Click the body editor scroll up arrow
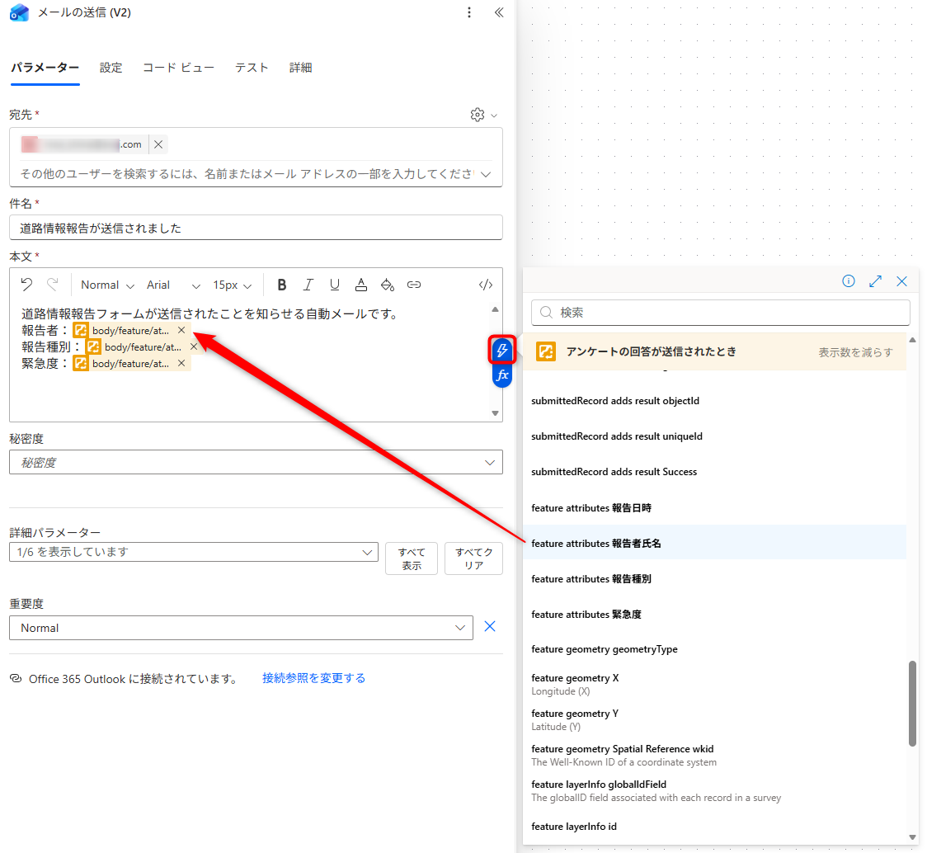The height and width of the screenshot is (853, 927). point(496,309)
